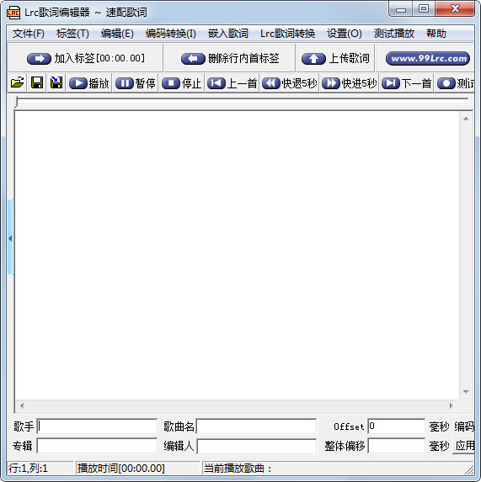Skip to next song 下一首
The height and width of the screenshot is (482, 481).
(407, 83)
